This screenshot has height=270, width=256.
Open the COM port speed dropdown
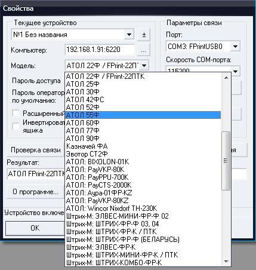235,71
